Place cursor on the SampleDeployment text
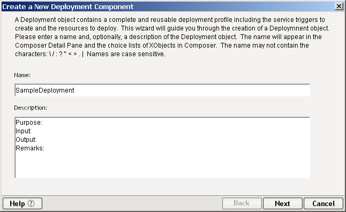Image resolution: width=346 pixels, height=212 pixels. [45, 90]
